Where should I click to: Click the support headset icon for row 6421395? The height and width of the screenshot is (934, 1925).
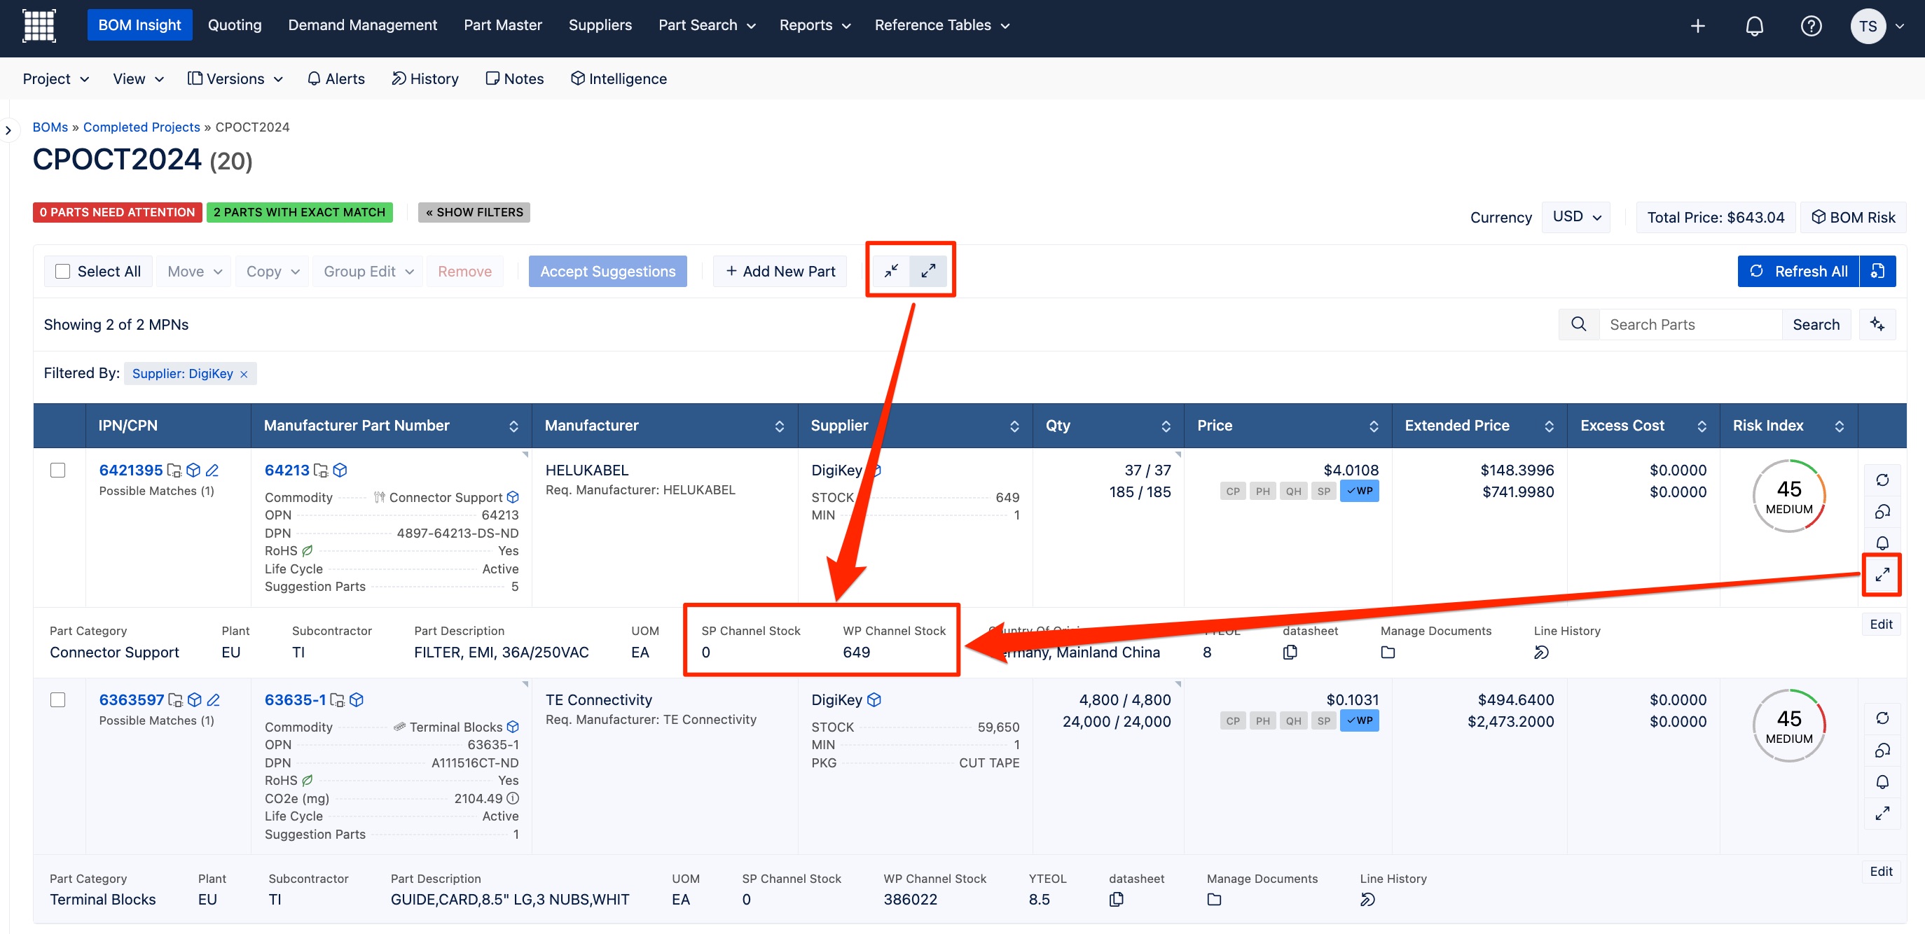pyautogui.click(x=1882, y=511)
